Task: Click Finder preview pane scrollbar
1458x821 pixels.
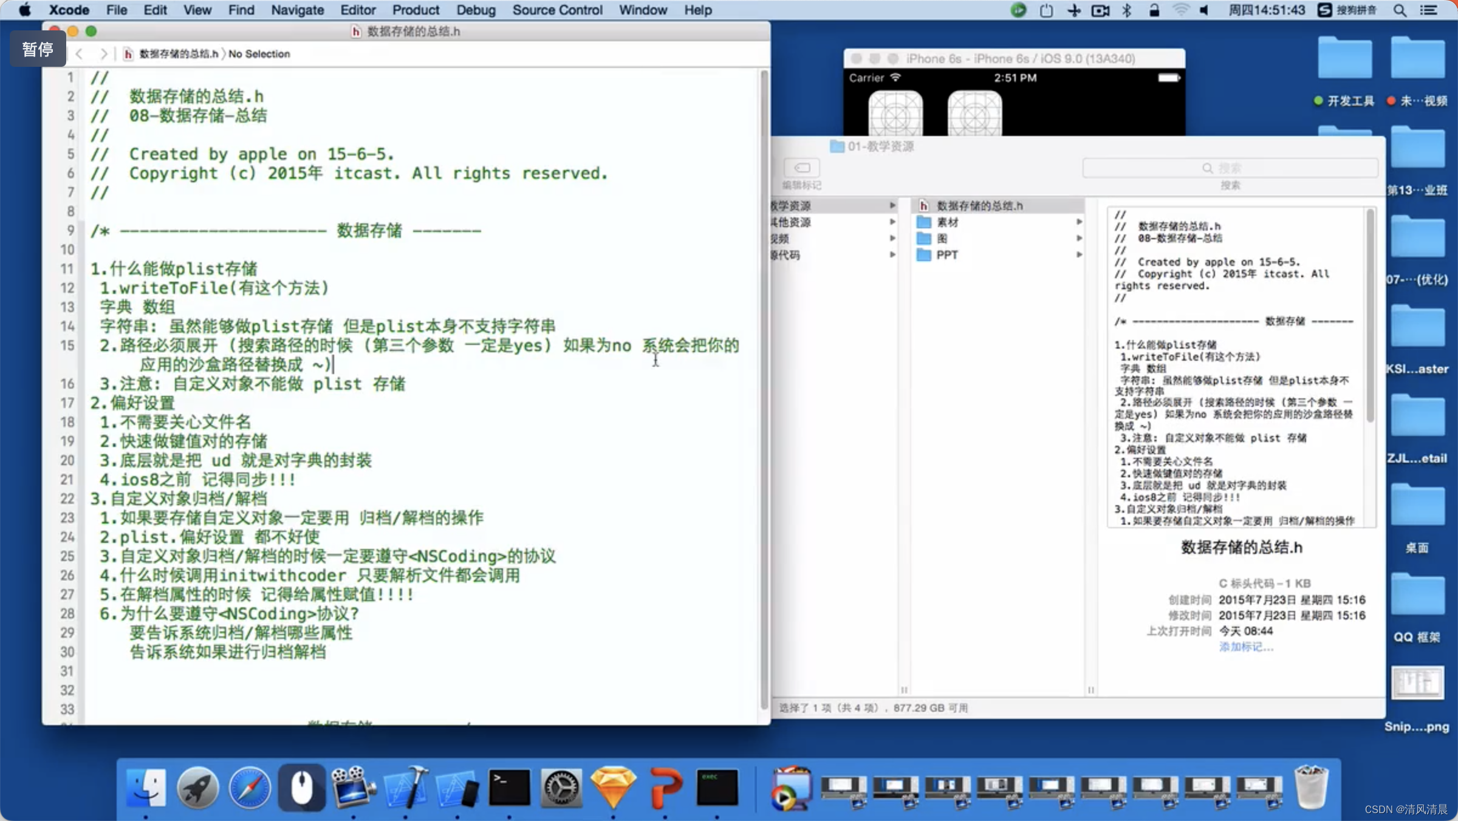Action: pyautogui.click(x=1370, y=316)
